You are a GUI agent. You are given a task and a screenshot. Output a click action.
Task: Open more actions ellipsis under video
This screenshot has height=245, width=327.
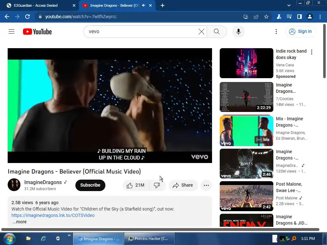[206, 185]
